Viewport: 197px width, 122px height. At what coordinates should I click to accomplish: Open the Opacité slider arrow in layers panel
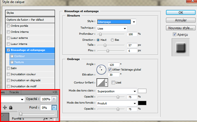pyautogui.click(x=54, y=99)
